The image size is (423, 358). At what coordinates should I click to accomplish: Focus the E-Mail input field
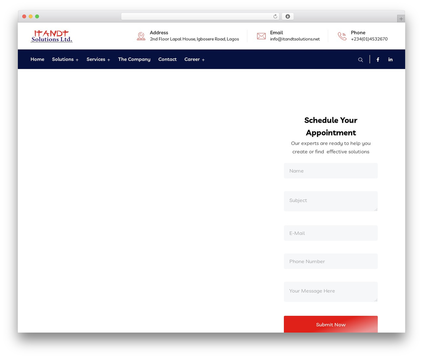pos(331,233)
